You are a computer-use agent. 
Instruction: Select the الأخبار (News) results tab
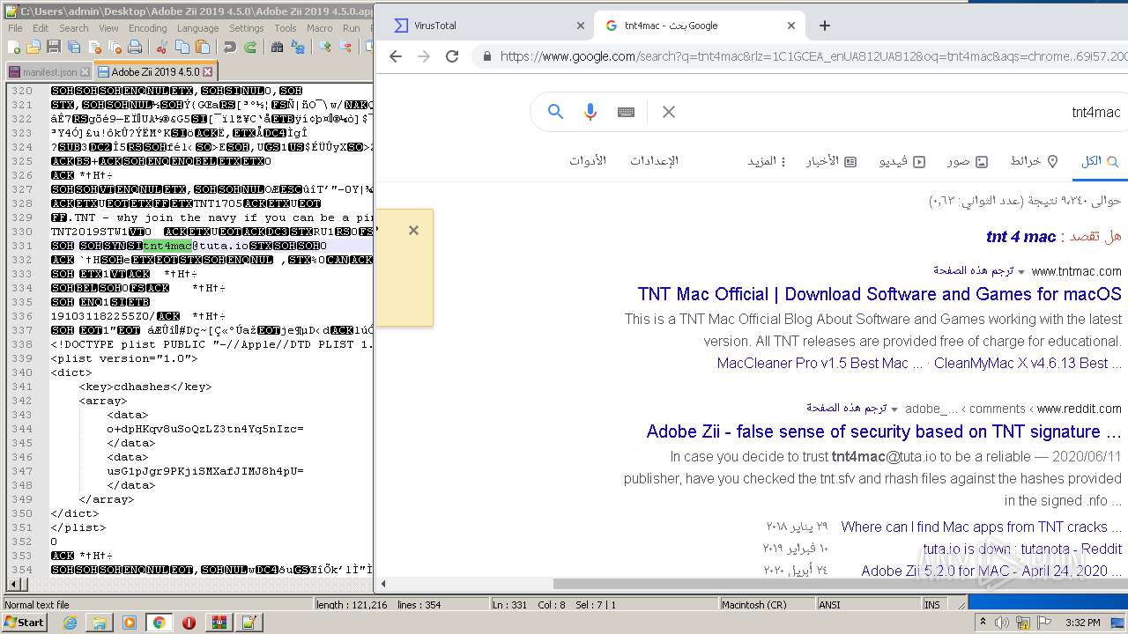(x=831, y=161)
